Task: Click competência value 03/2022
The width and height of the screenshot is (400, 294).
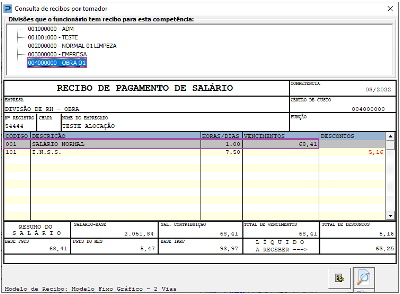Action: (x=378, y=89)
